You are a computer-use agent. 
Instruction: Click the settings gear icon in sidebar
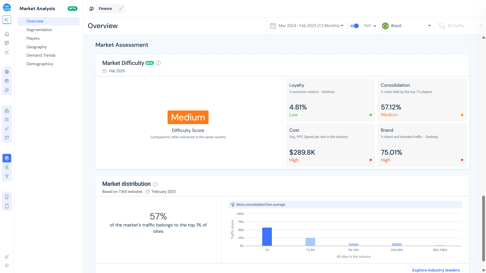click(x=7, y=265)
